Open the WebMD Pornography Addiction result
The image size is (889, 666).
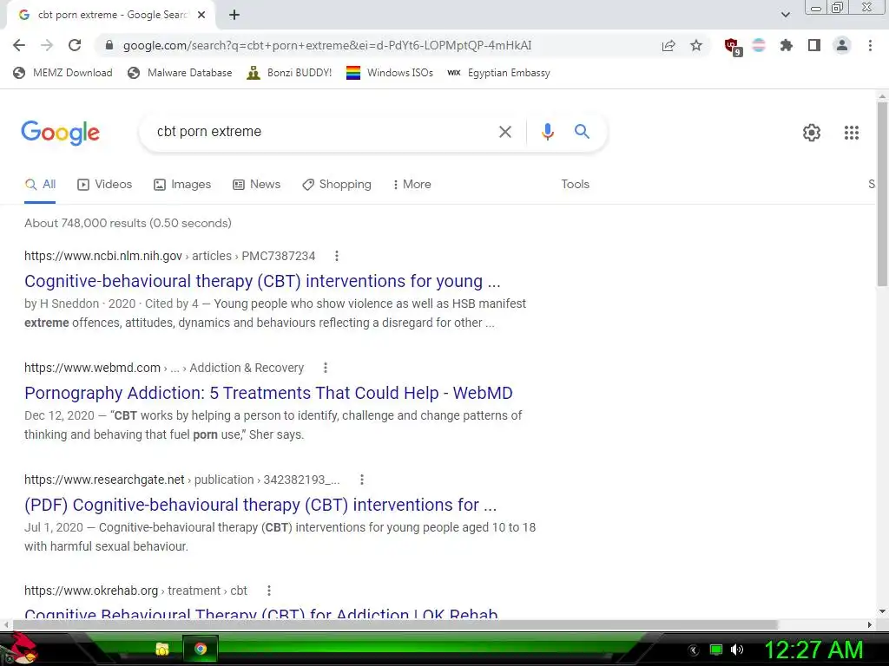pyautogui.click(x=268, y=393)
